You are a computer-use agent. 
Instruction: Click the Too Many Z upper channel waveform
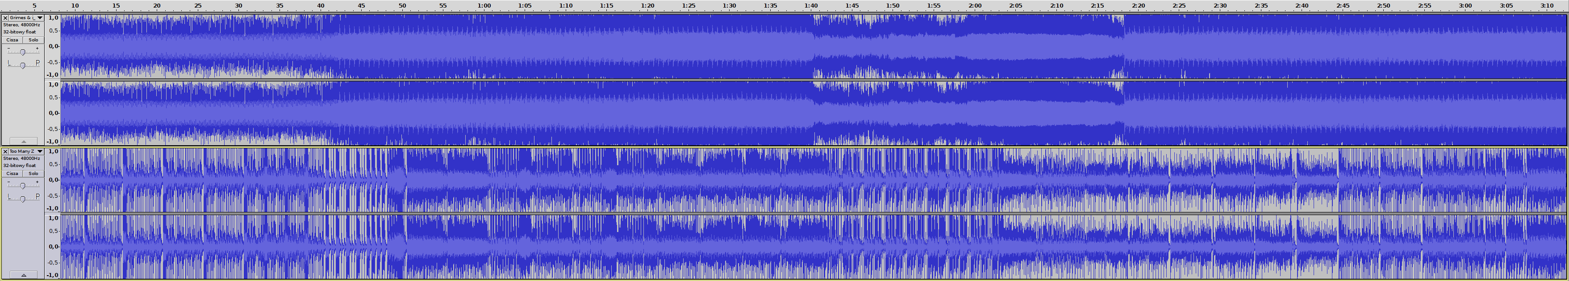click(x=814, y=179)
